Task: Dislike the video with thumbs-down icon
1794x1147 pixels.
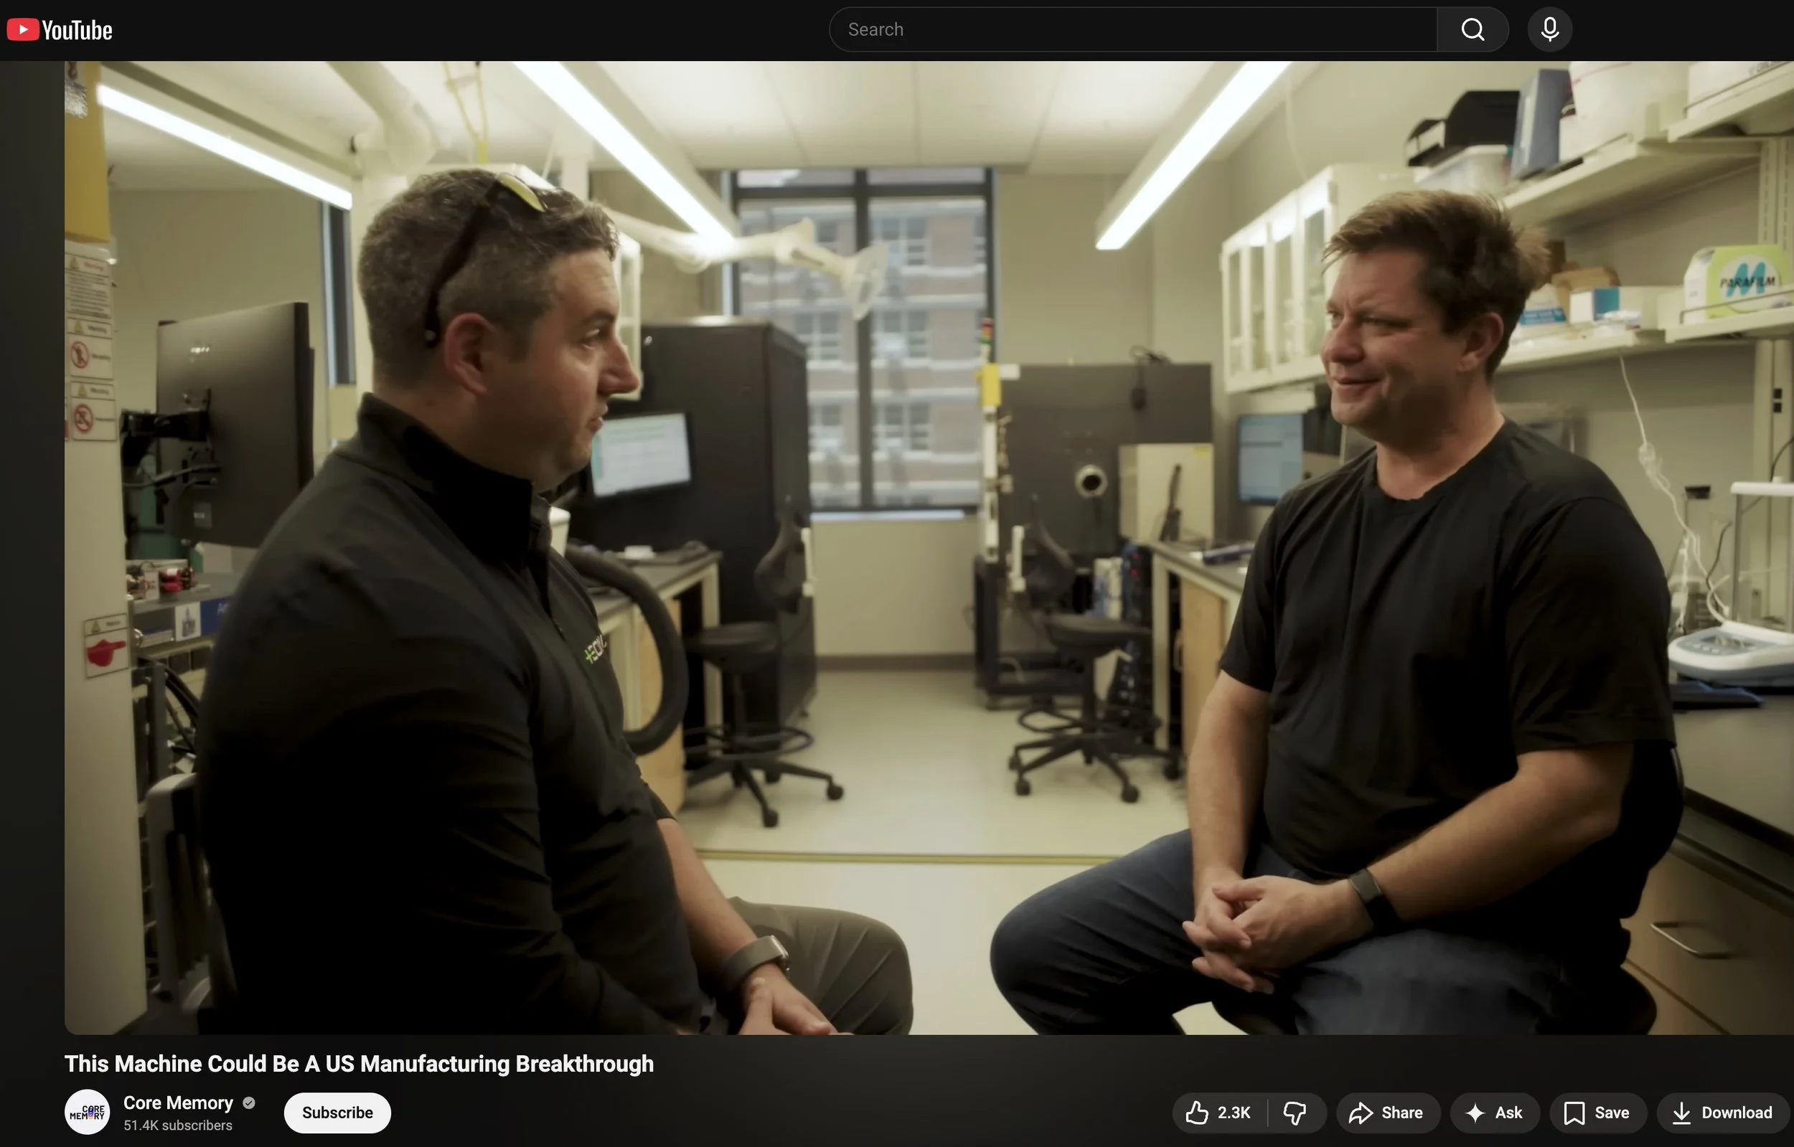Action: [x=1295, y=1113]
